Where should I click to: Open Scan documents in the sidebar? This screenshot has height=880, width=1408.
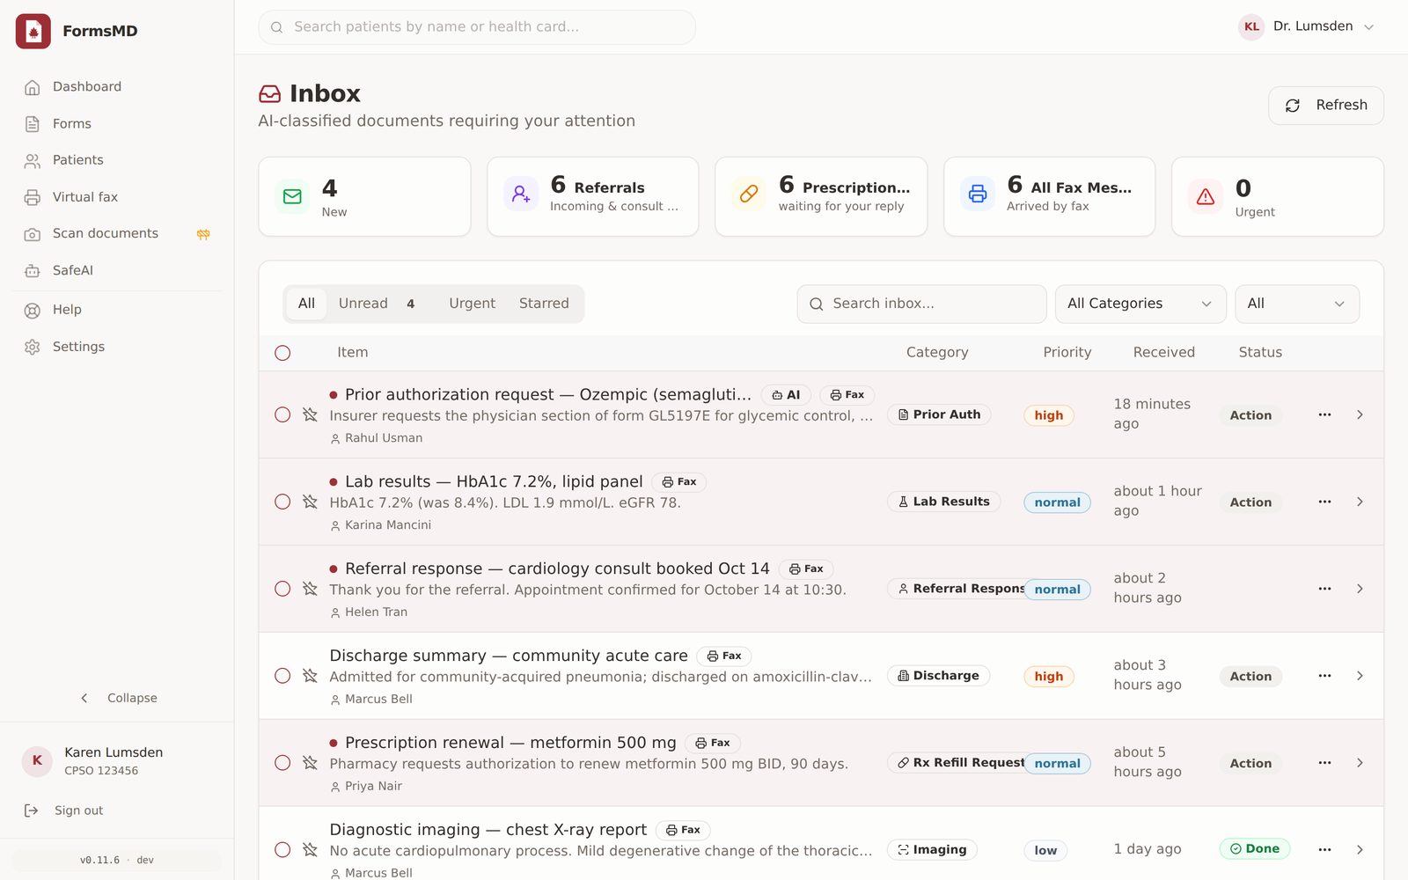click(116, 233)
